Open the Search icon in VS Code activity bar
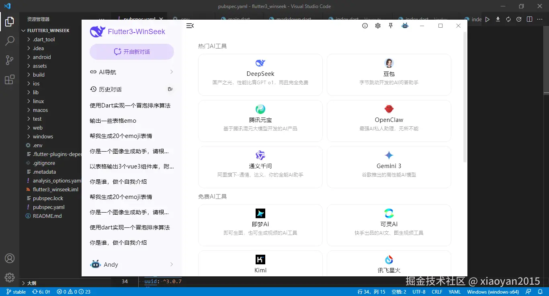Screen dimensions: 549x296 coord(10,41)
